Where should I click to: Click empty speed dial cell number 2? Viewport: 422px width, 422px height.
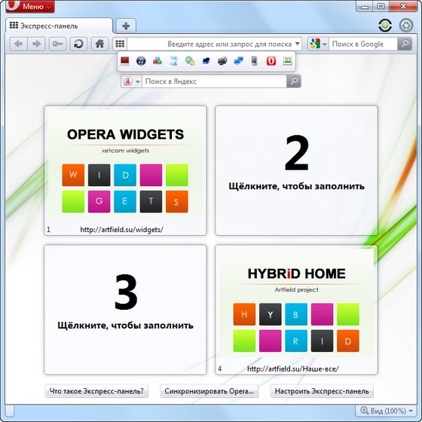[x=297, y=170]
